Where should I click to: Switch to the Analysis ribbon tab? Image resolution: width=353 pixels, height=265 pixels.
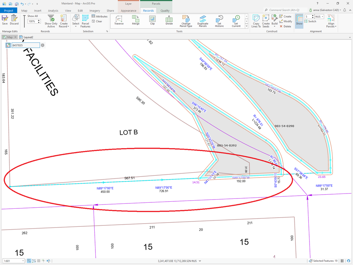[53, 11]
